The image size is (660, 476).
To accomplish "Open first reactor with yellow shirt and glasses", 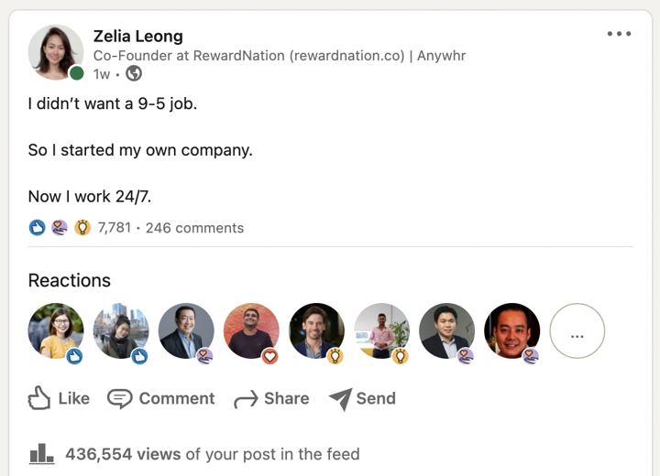I will click(56, 331).
